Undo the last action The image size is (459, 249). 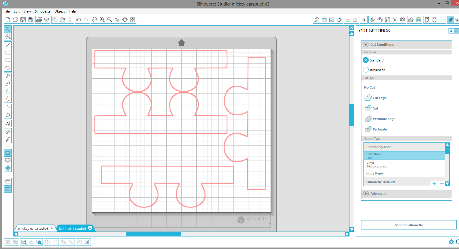pyautogui.click(x=78, y=20)
